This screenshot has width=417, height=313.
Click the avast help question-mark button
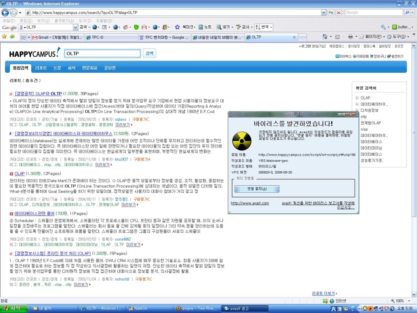point(342,114)
